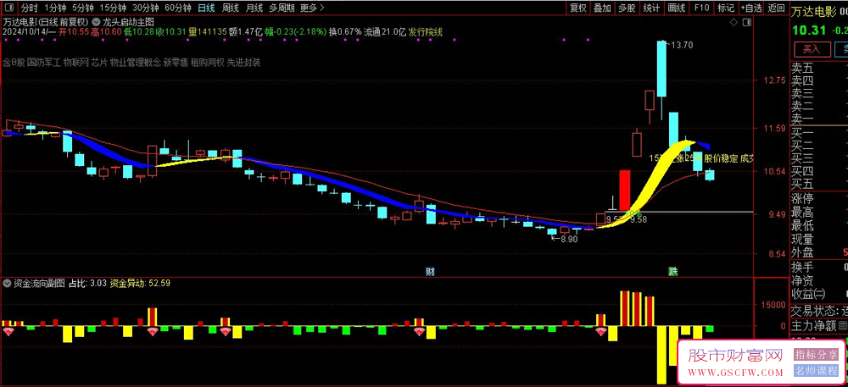The image size is (848, 387).
Task: Click the red 买入 buy button
Action: tap(812, 50)
